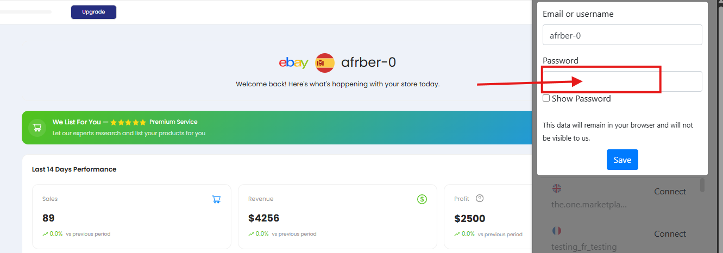Click the blue cart icon in Sales card
Screen dimensions: 723x253
pos(216,199)
